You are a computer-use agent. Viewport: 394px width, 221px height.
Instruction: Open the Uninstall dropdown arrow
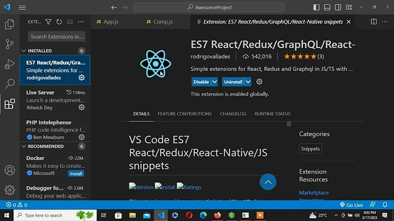tap(248, 82)
